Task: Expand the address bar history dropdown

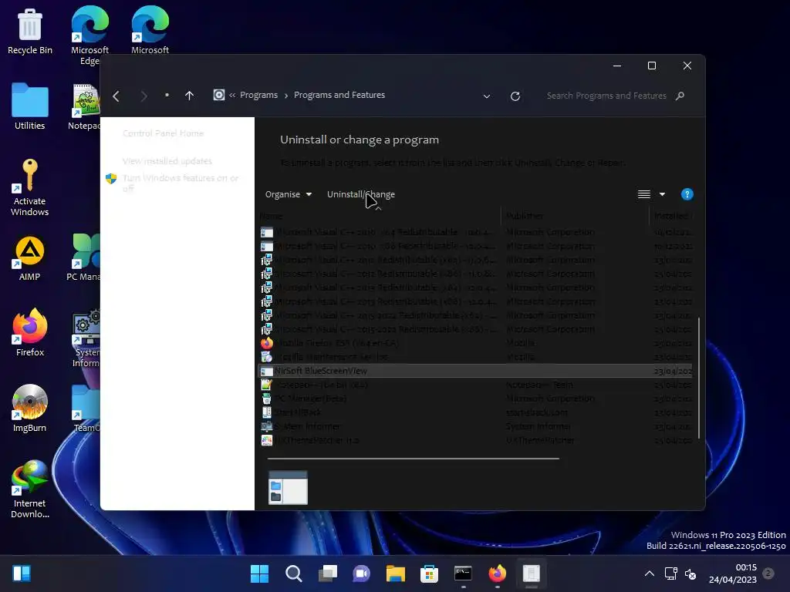Action: [487, 96]
